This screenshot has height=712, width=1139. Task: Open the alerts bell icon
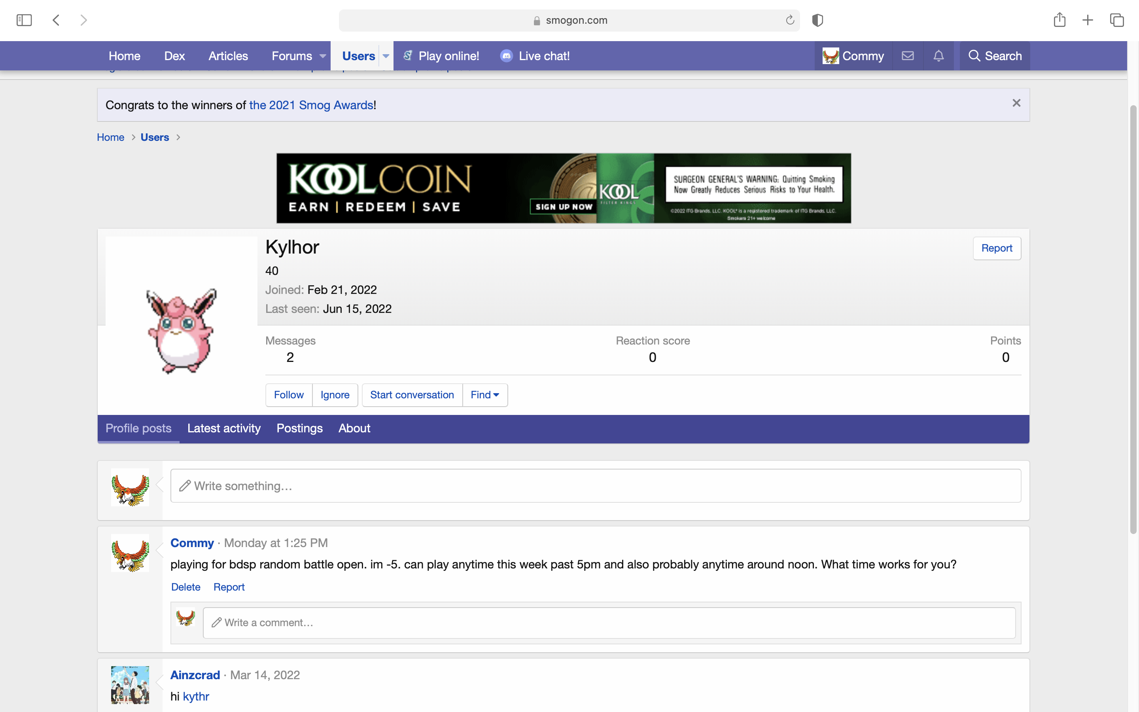pyautogui.click(x=938, y=56)
